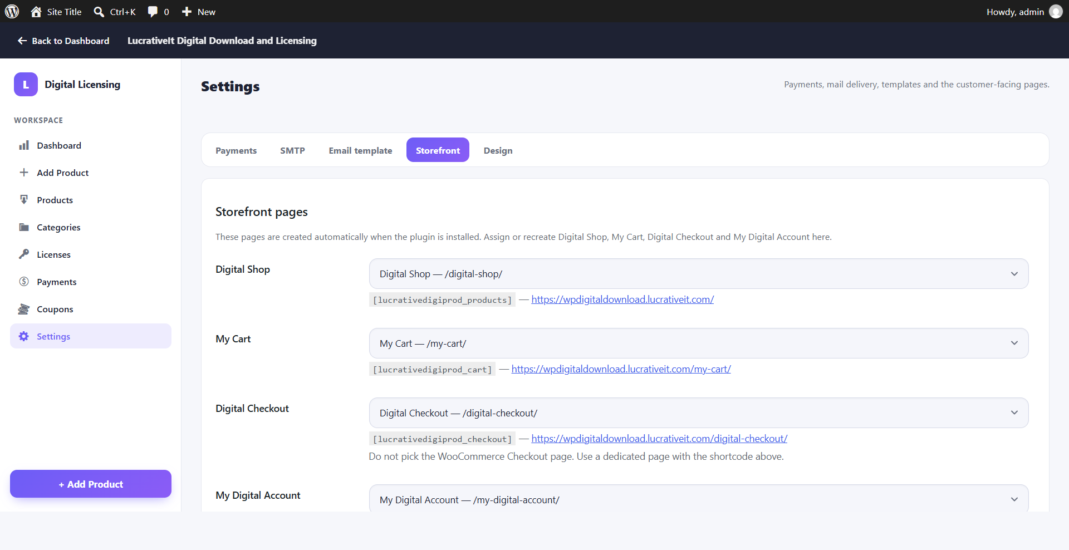Image resolution: width=1069 pixels, height=550 pixels.
Task: Open the Email template tab
Action: [x=360, y=150]
